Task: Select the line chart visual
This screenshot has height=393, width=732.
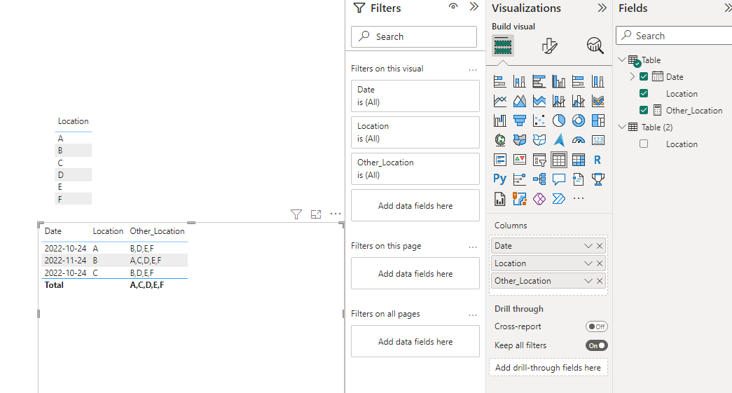Action: [499, 101]
